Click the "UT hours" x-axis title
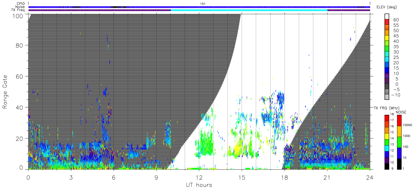 199,185
